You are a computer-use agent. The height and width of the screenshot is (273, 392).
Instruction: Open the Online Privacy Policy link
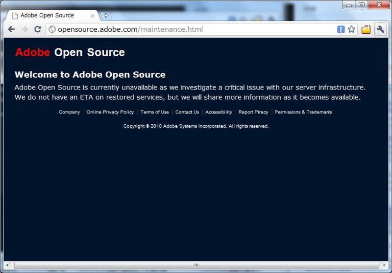coord(110,112)
